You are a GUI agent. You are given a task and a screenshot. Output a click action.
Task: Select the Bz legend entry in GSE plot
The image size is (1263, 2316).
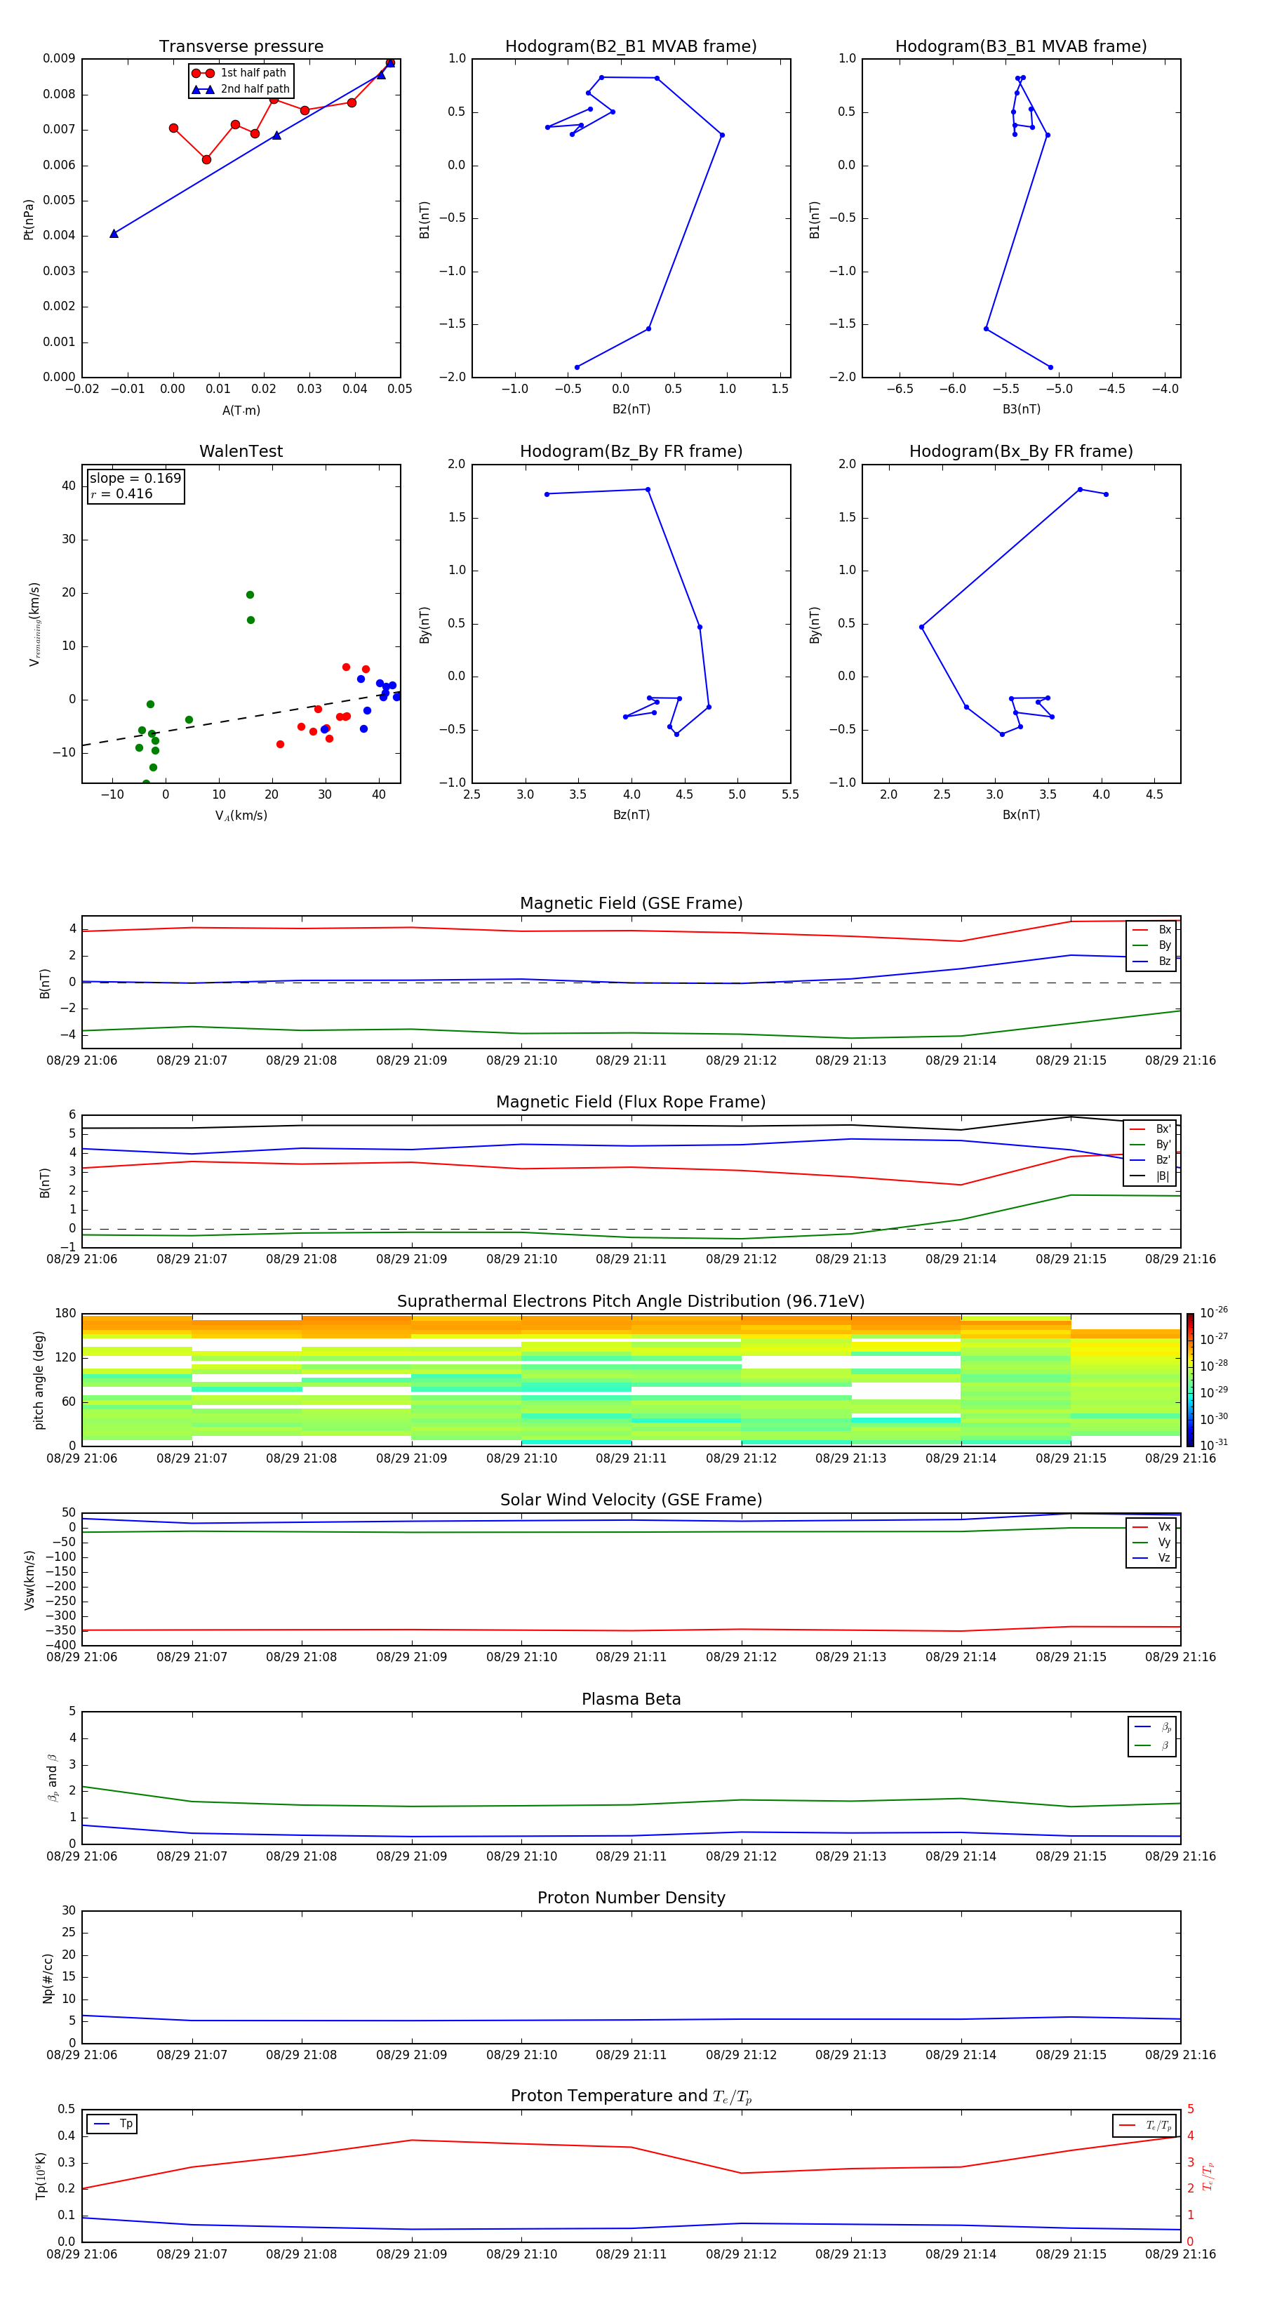[x=1151, y=961]
